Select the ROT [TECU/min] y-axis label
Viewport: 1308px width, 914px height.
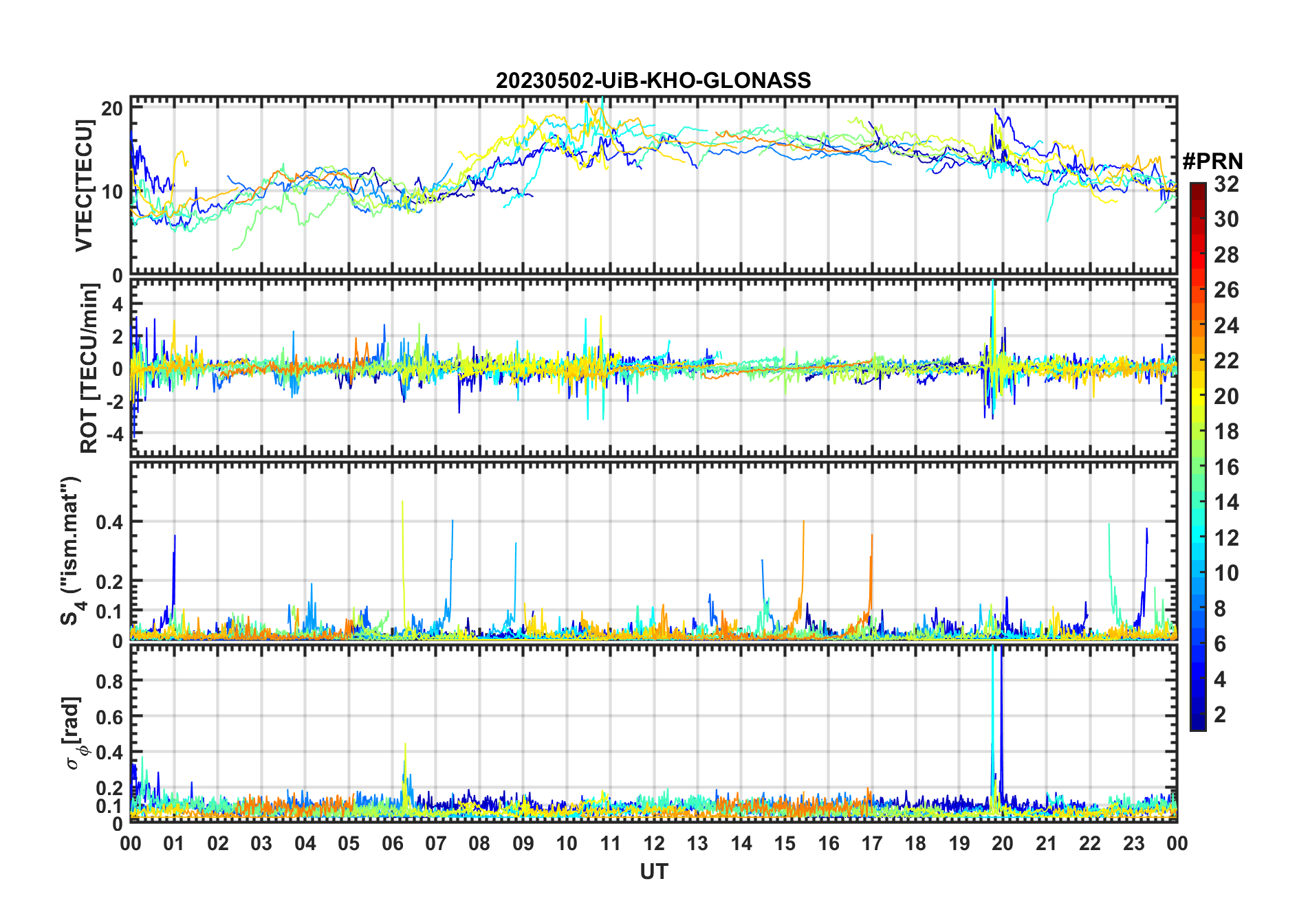pos(89,368)
